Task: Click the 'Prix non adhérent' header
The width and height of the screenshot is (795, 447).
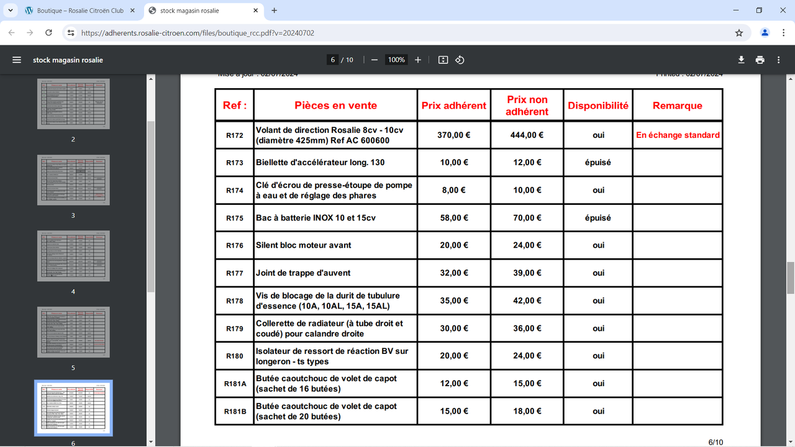Action: pyautogui.click(x=527, y=106)
